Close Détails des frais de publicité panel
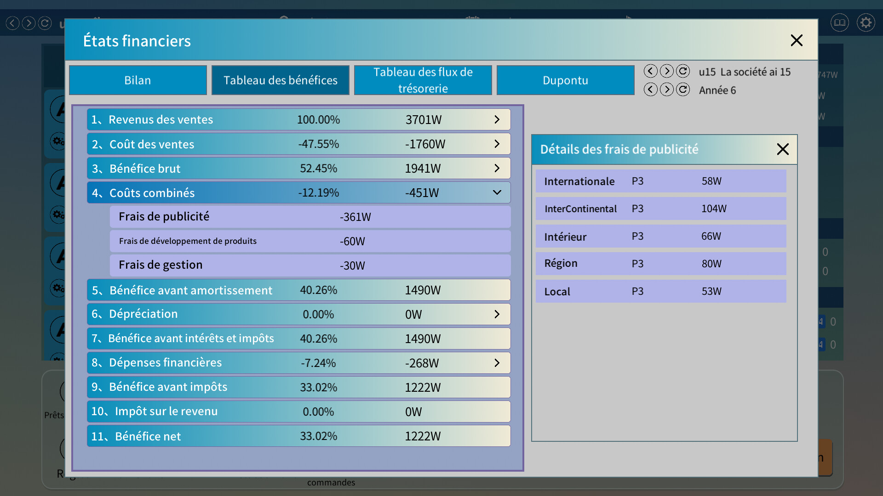The width and height of the screenshot is (883, 496). click(x=782, y=149)
